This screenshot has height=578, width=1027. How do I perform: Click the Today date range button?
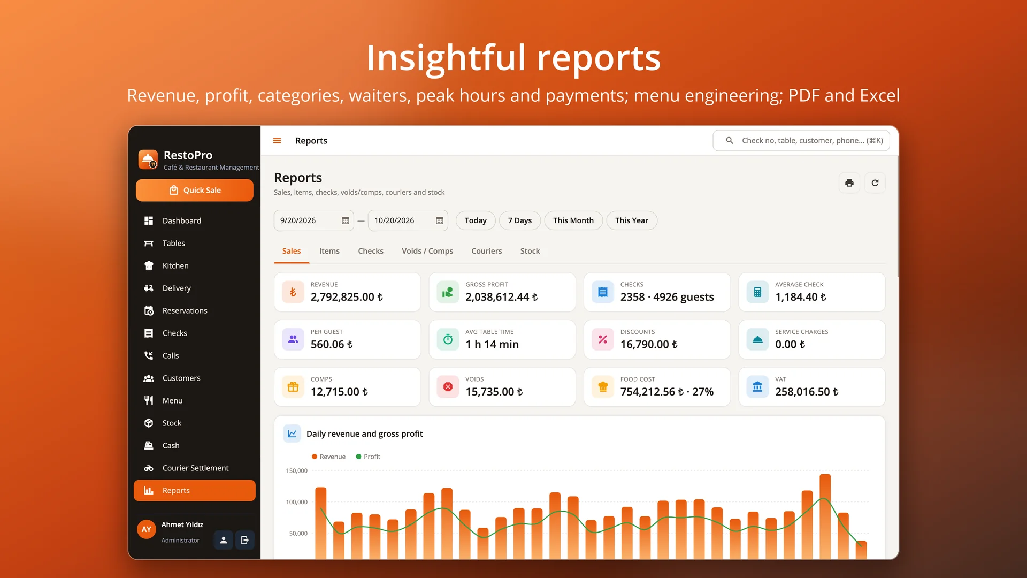point(476,220)
